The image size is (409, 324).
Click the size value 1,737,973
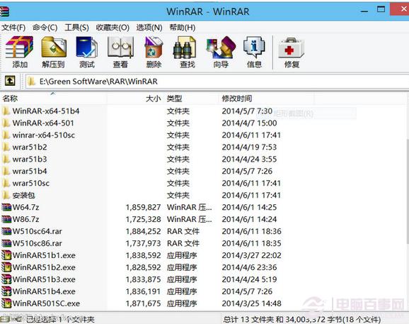tap(143, 243)
